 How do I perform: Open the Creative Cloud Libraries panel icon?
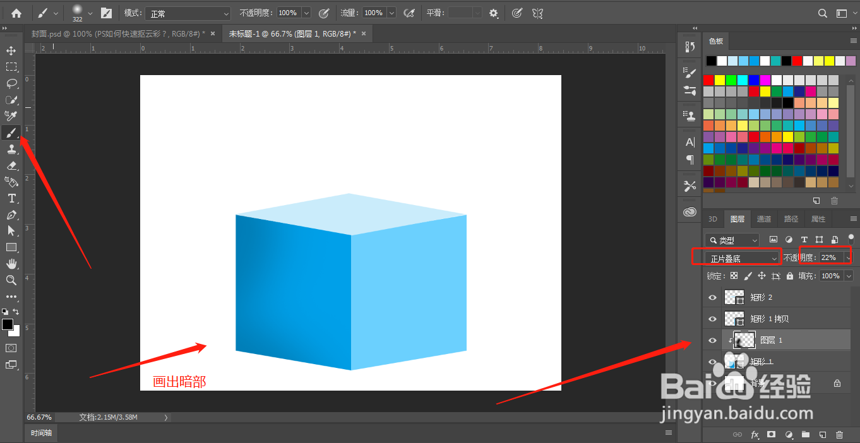pyautogui.click(x=690, y=212)
